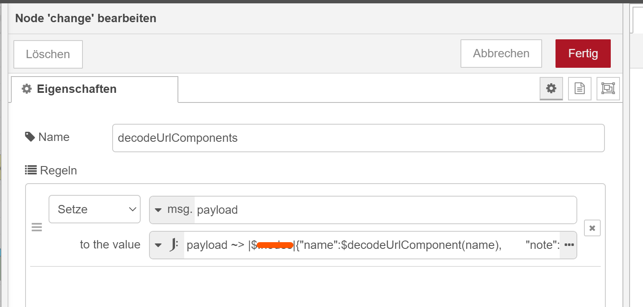Viewport: 643px width, 307px height.
Task: Open node appearance settings icon
Action: pyautogui.click(x=608, y=89)
